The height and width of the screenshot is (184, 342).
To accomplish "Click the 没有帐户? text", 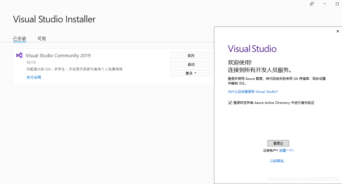I will pyautogui.click(x=271, y=150).
